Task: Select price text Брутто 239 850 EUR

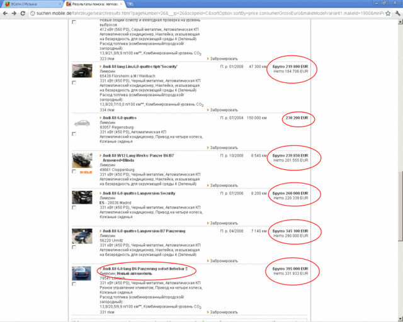Action: point(290,155)
